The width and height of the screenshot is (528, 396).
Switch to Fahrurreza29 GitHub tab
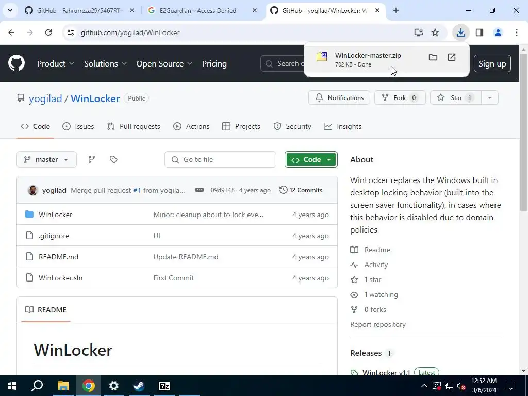click(x=79, y=10)
